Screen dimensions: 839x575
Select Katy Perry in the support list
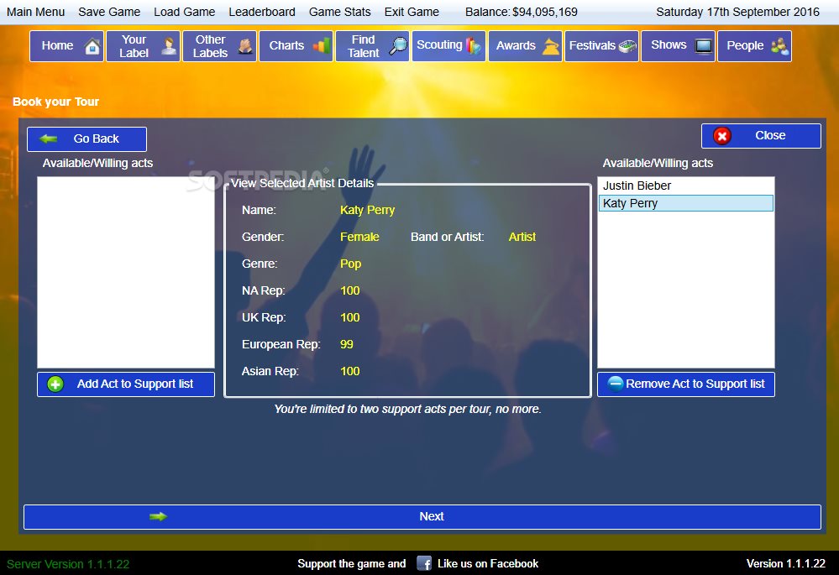coord(686,203)
